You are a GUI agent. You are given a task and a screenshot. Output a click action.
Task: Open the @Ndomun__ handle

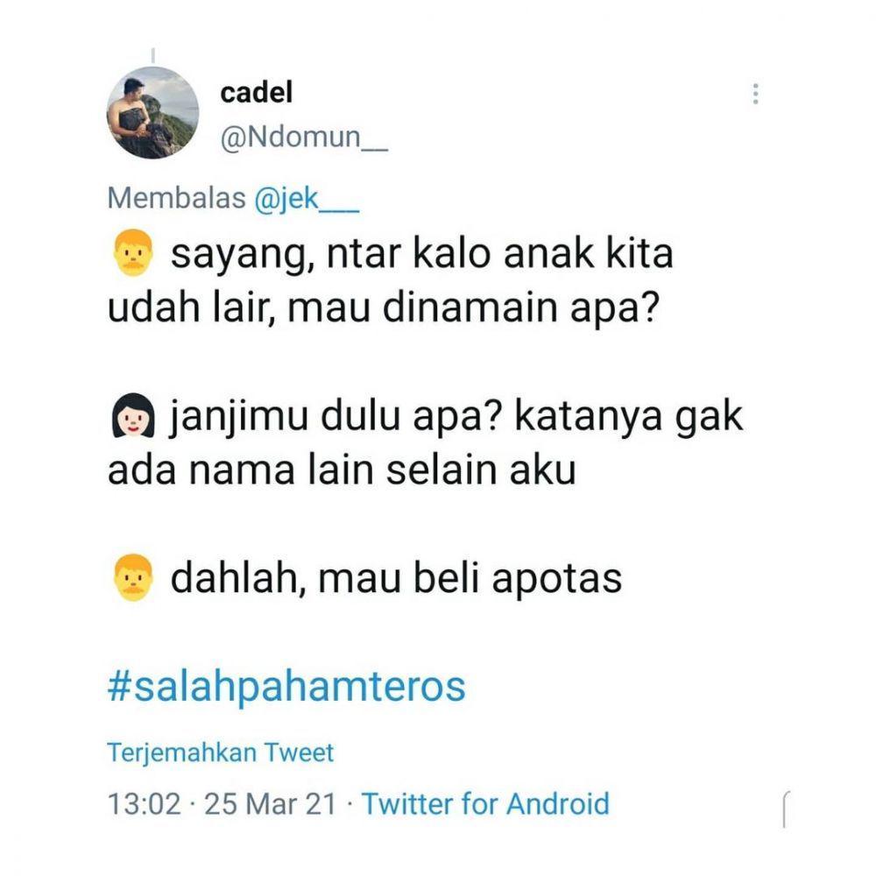point(303,137)
